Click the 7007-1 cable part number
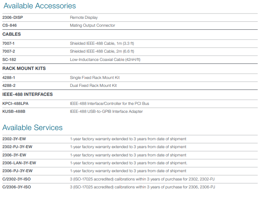The width and height of the screenshot is (259, 200). 8,43
